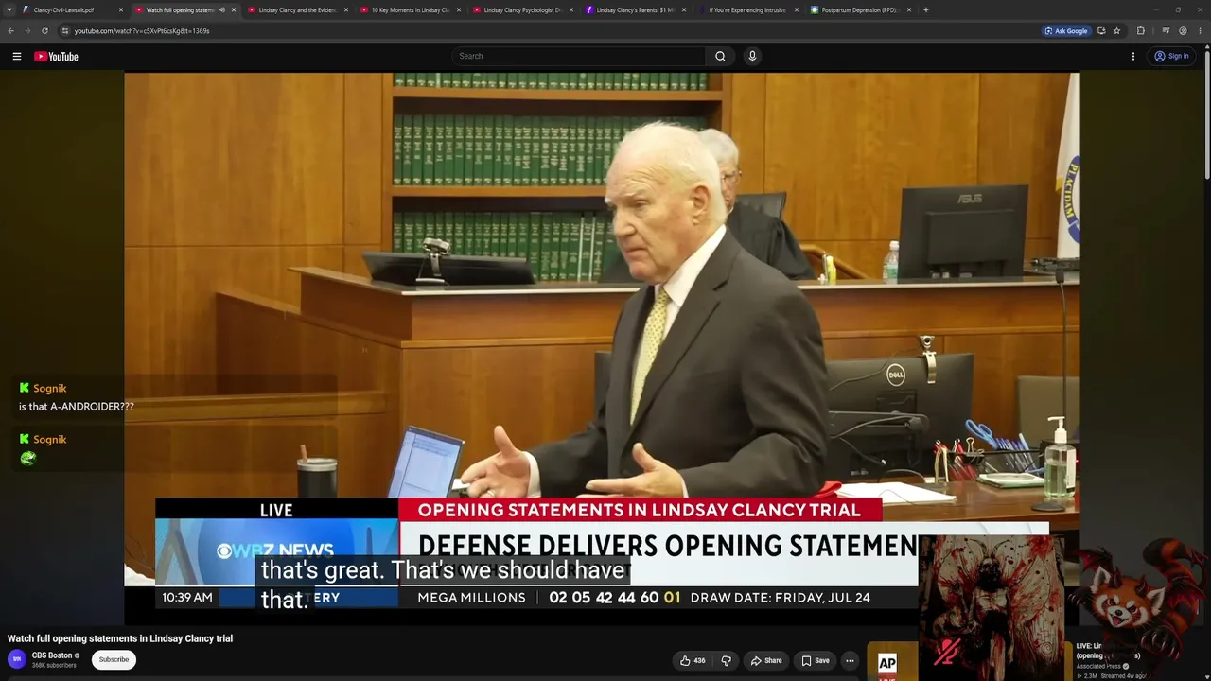This screenshot has width=1211, height=681.
Task: Open the Associated Press channel link
Action: [1097, 666]
